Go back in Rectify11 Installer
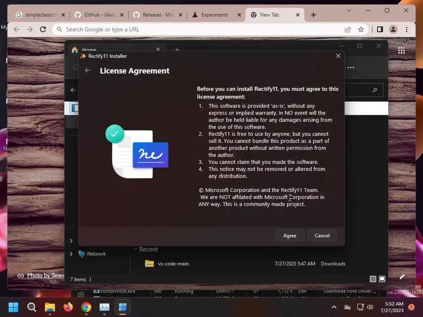 (x=88, y=70)
